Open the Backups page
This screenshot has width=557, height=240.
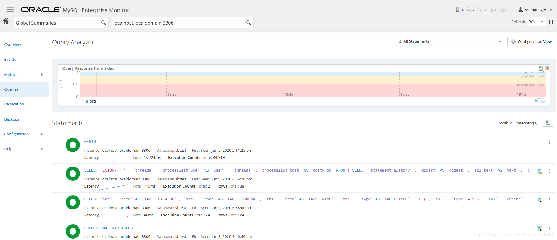(x=12, y=119)
